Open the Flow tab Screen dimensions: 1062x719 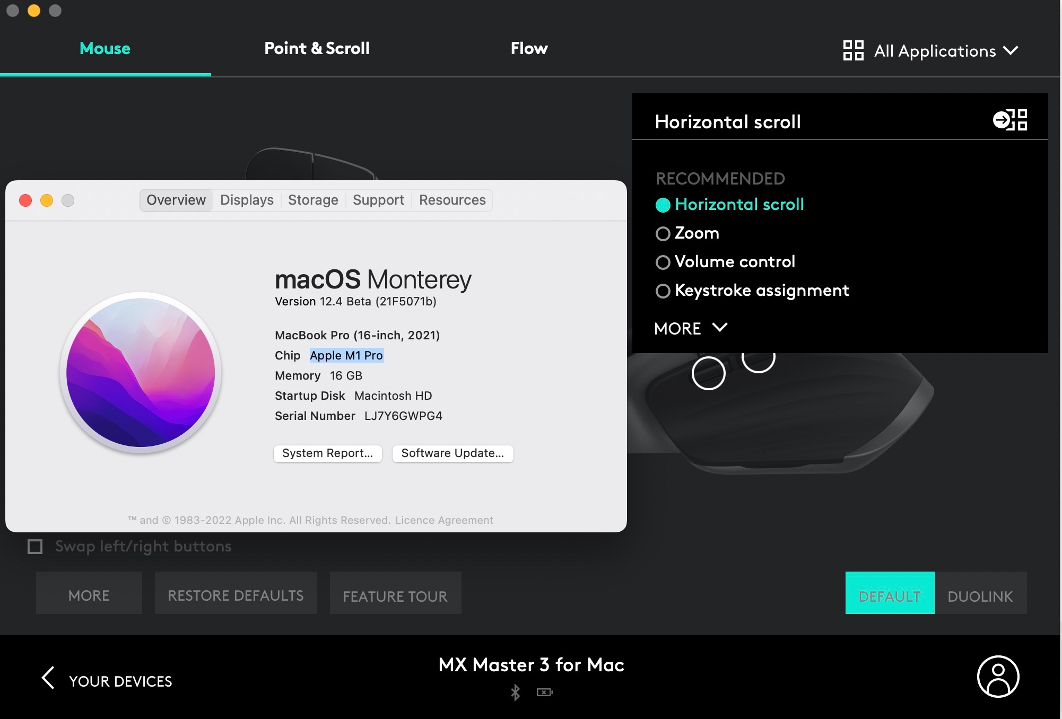[x=529, y=48]
